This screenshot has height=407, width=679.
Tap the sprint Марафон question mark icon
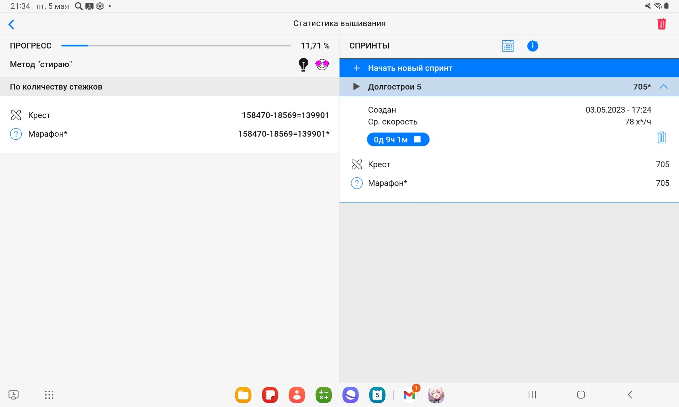click(356, 183)
